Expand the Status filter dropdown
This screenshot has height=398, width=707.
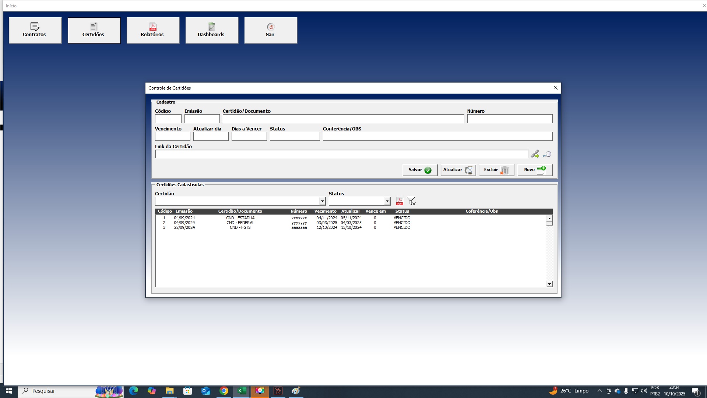pyautogui.click(x=387, y=201)
